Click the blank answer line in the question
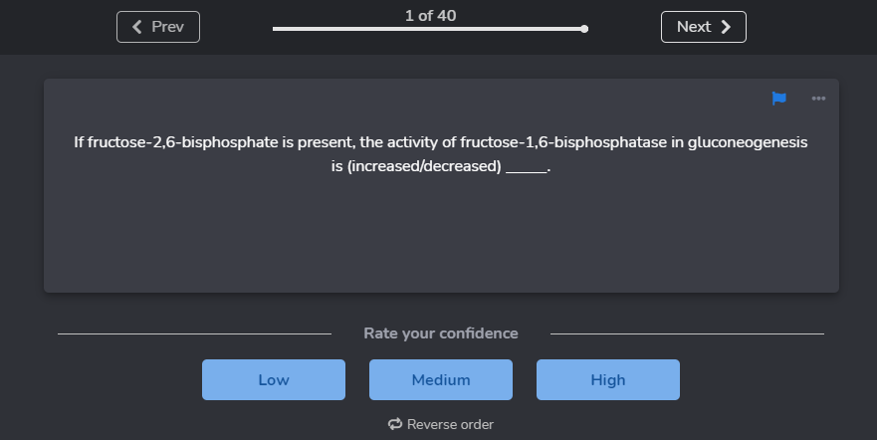 tap(526, 167)
